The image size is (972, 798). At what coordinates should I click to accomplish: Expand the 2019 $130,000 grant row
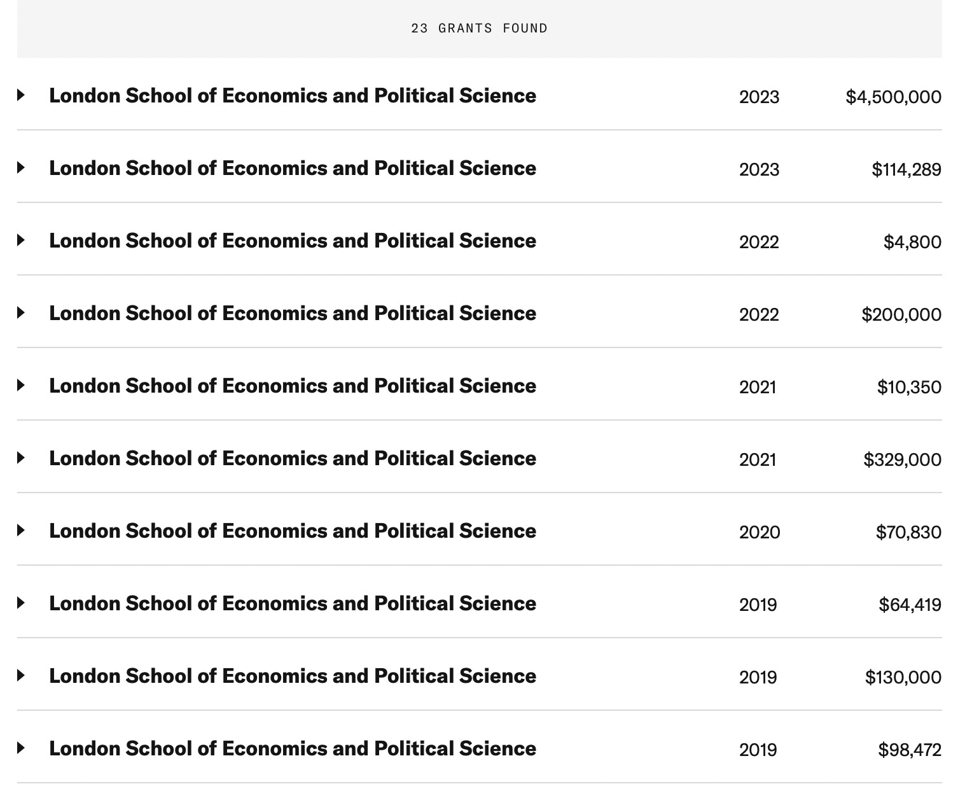click(x=21, y=676)
